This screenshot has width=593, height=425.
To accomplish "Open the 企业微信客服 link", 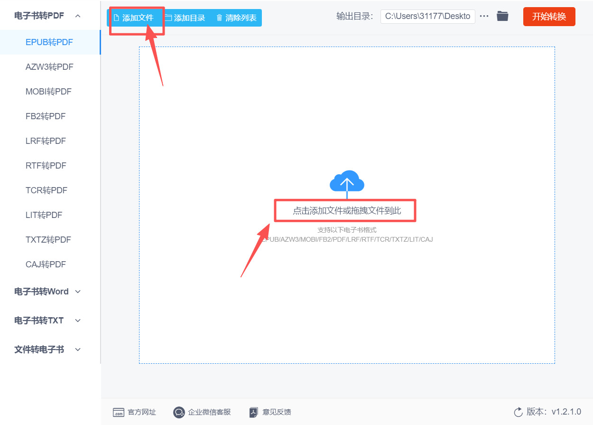I will point(209,412).
